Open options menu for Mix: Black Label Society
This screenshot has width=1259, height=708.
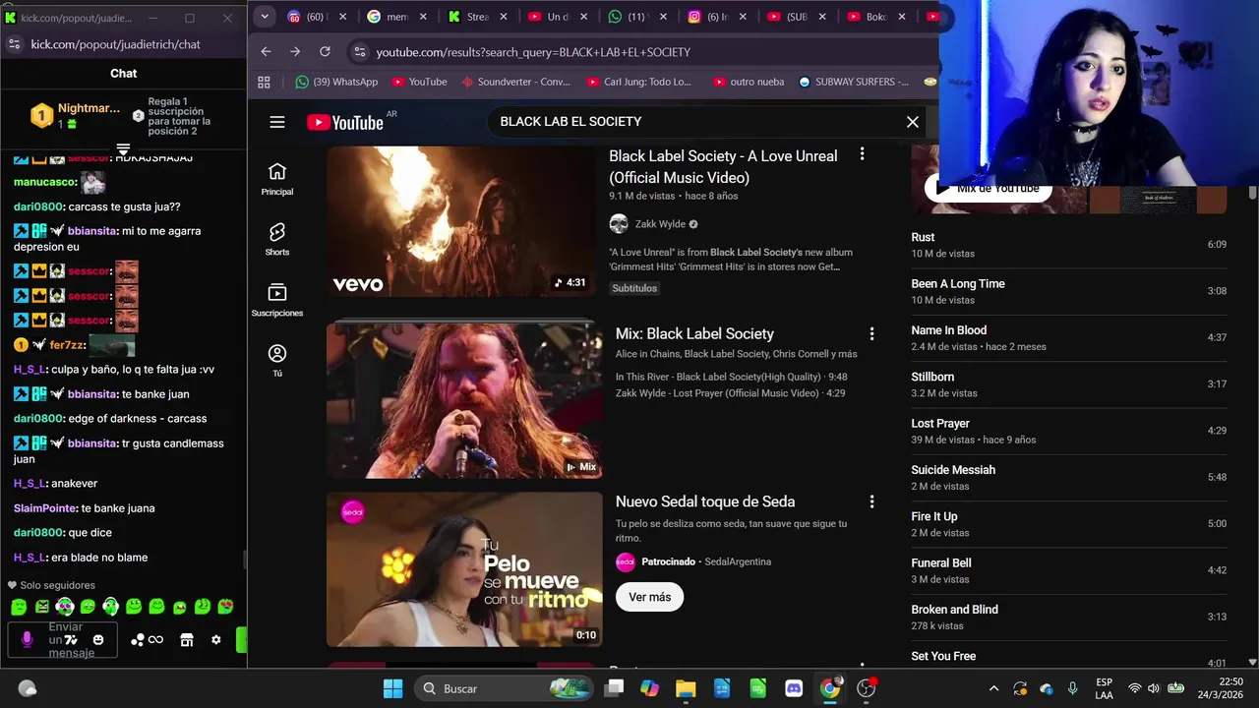point(871,334)
